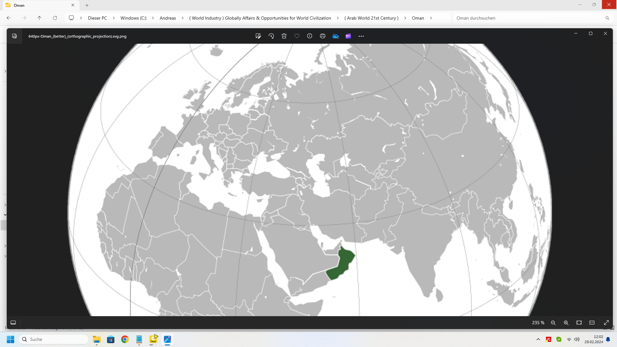617x347 pixels.
Task: Click the OneDrive cloud icon in Photos toolbar
Action: click(335, 36)
